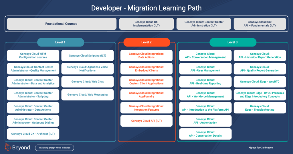This screenshot has width=293, height=154.
Task: Open Genesys Cloud Scripting (ILT) course
Action: [x=88, y=56]
